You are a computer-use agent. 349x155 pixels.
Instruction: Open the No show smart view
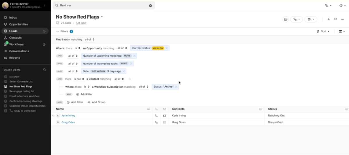pyautogui.click(x=14, y=77)
